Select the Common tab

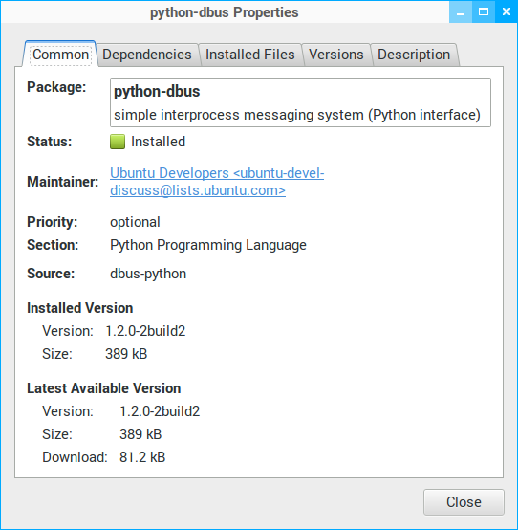pos(60,55)
